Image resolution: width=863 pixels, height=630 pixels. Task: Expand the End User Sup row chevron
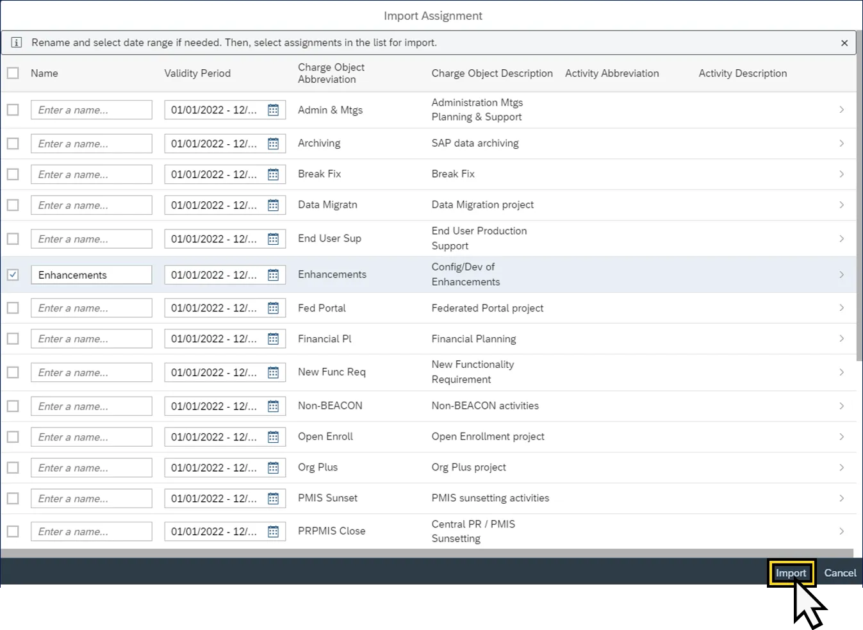click(841, 239)
